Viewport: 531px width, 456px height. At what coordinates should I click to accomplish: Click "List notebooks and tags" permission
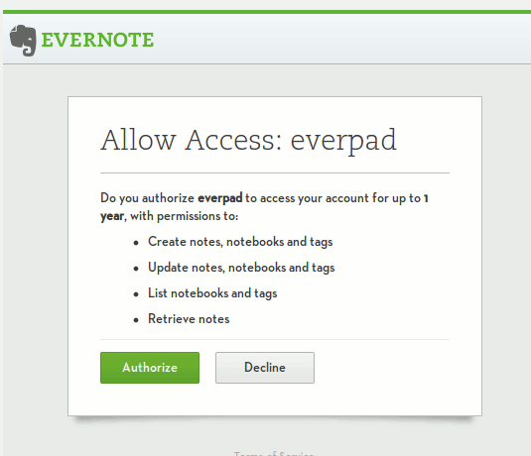pyautogui.click(x=212, y=293)
